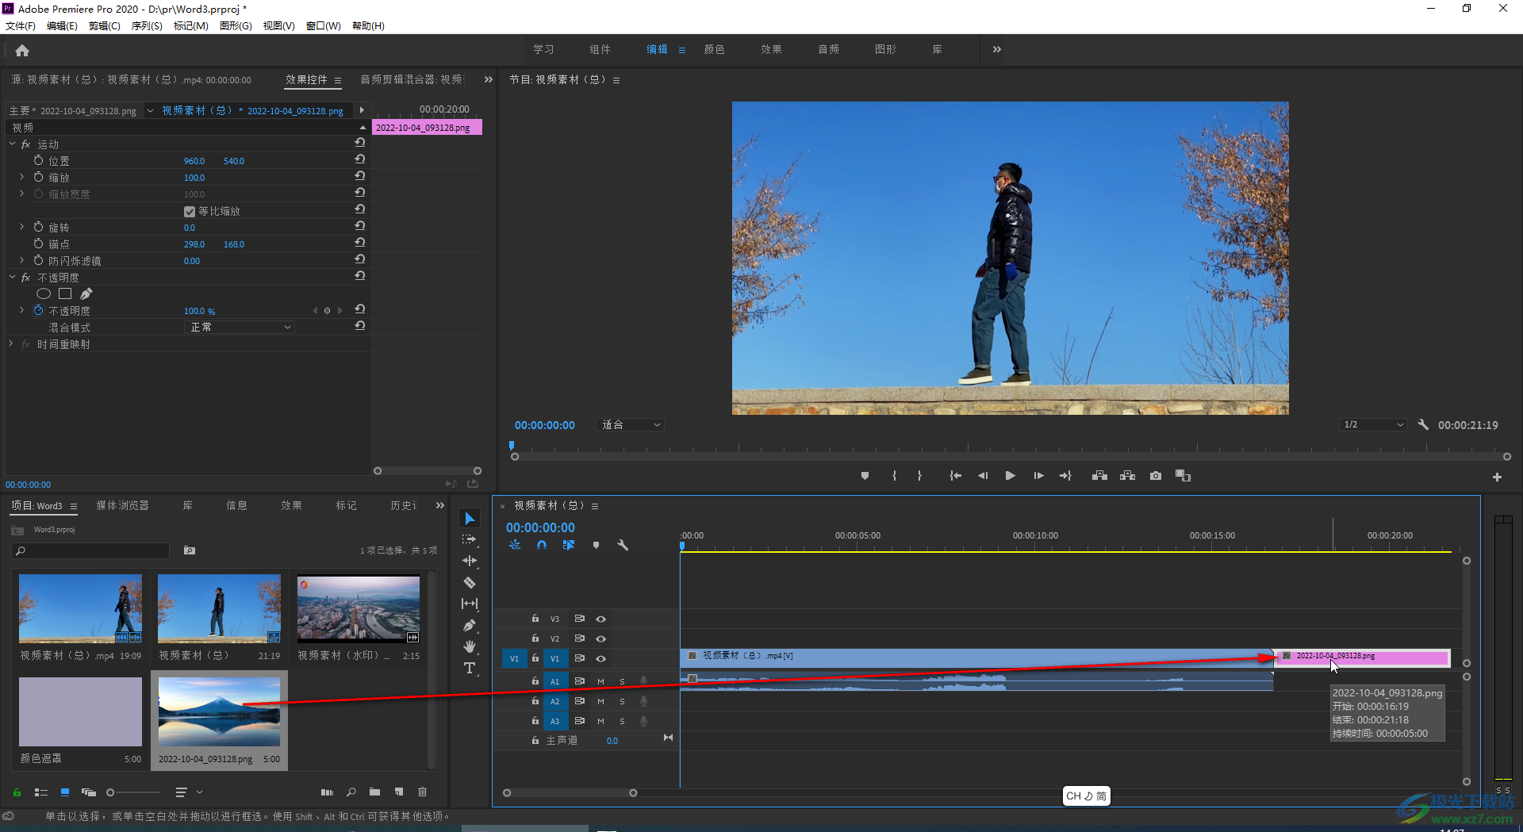Open the zoom level Fit dropdown
This screenshot has height=832, width=1523.
630,425
